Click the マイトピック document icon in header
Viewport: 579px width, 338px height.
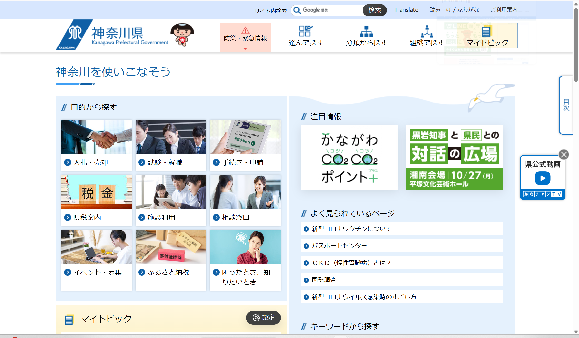coord(486,32)
